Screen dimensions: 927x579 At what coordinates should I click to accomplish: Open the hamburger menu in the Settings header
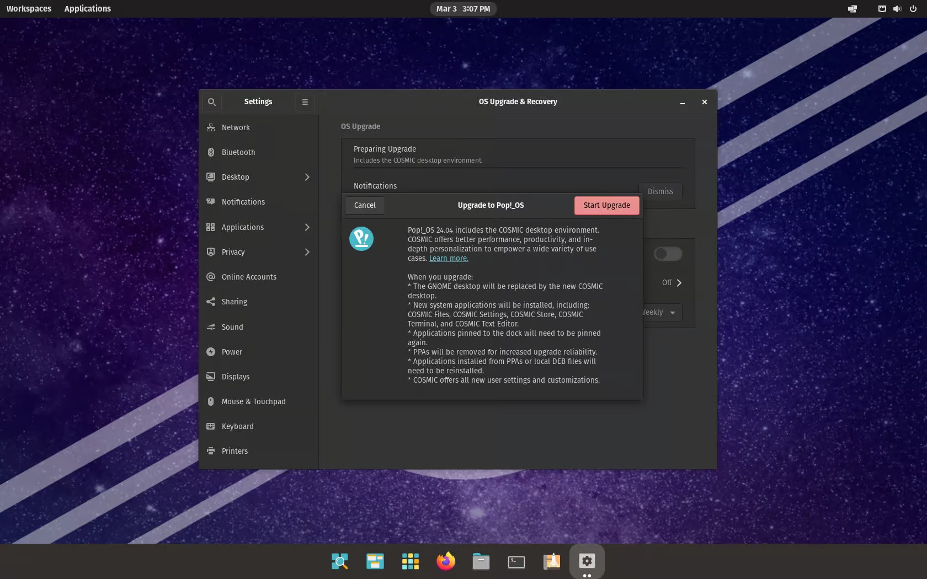[x=304, y=101]
